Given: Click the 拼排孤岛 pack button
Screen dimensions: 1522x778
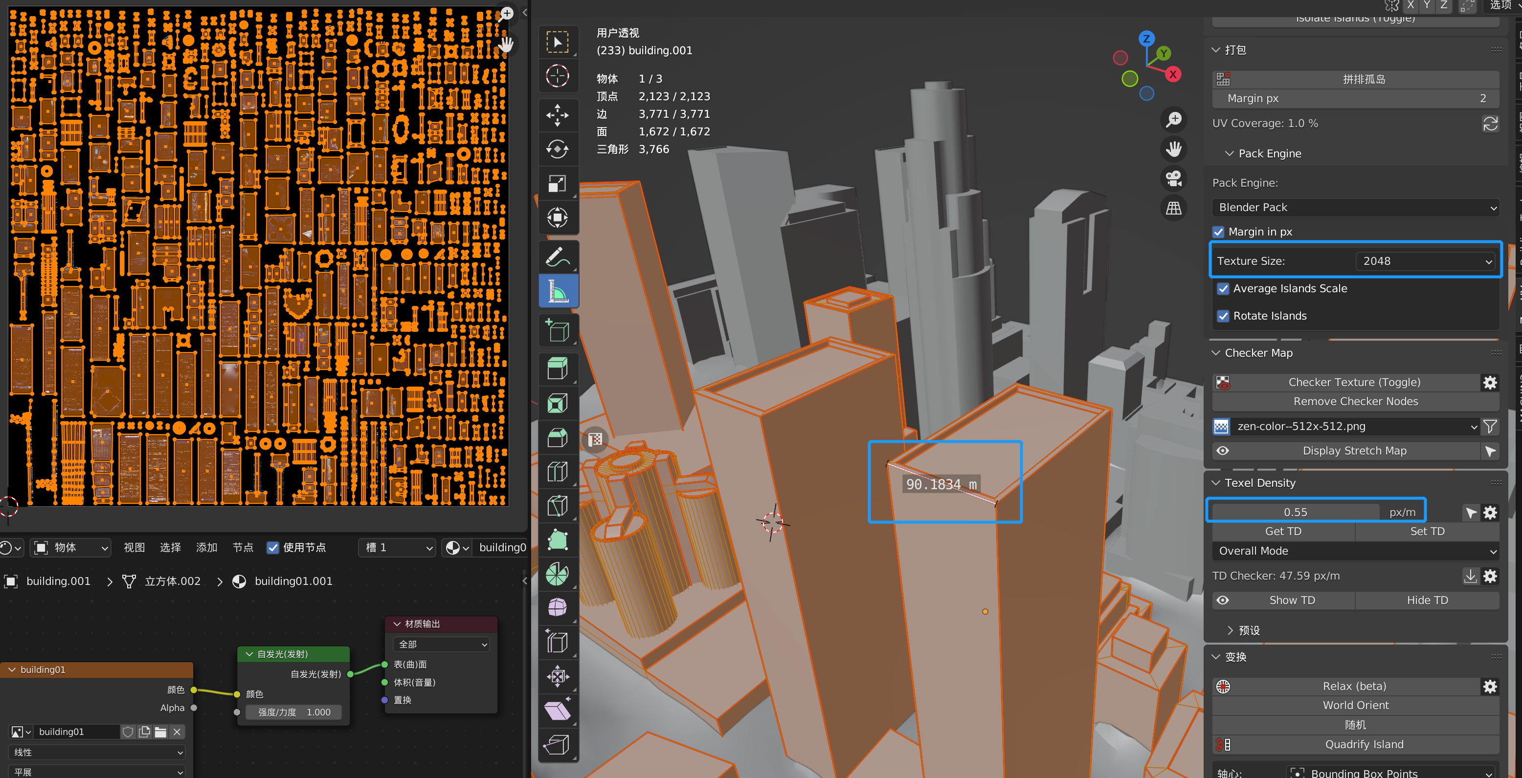Looking at the screenshot, I should [x=1355, y=79].
